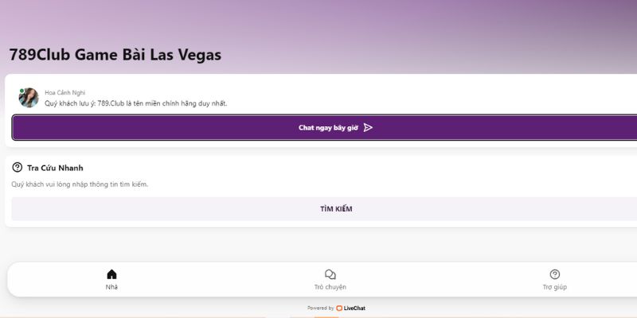
Task: Click the orange LiveChat logo icon
Action: 339,308
